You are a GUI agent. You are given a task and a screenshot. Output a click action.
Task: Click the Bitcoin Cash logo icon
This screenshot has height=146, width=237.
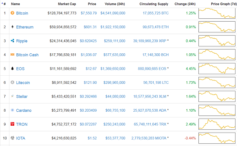[x=13, y=55]
